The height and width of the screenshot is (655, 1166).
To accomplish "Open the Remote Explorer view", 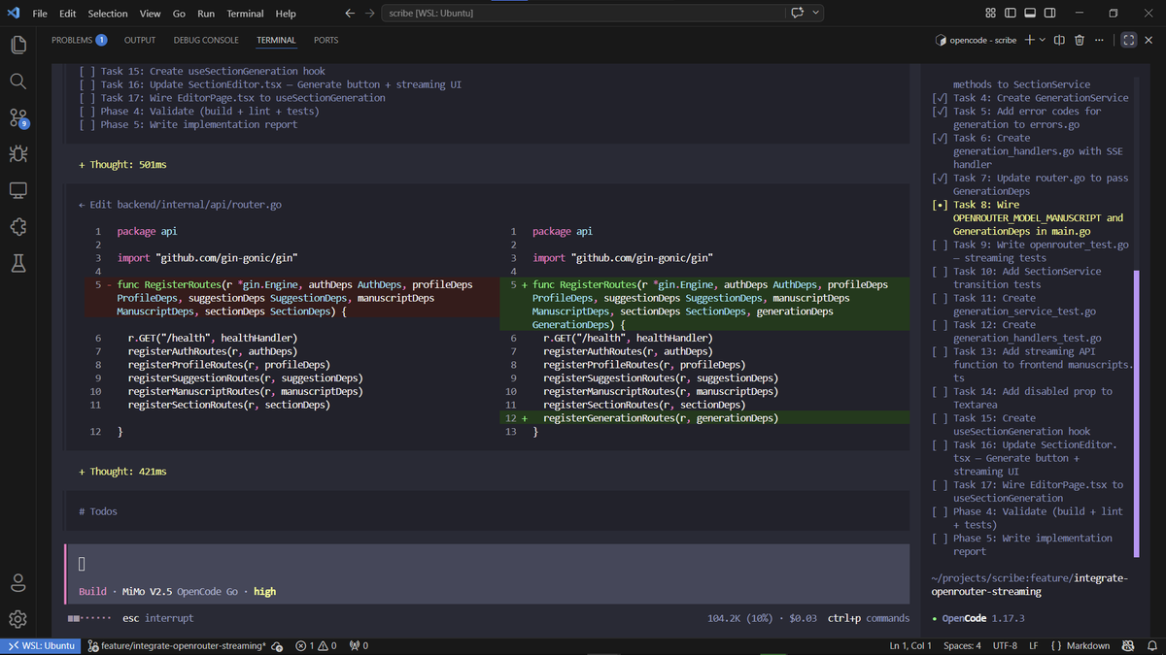I will click(x=18, y=190).
